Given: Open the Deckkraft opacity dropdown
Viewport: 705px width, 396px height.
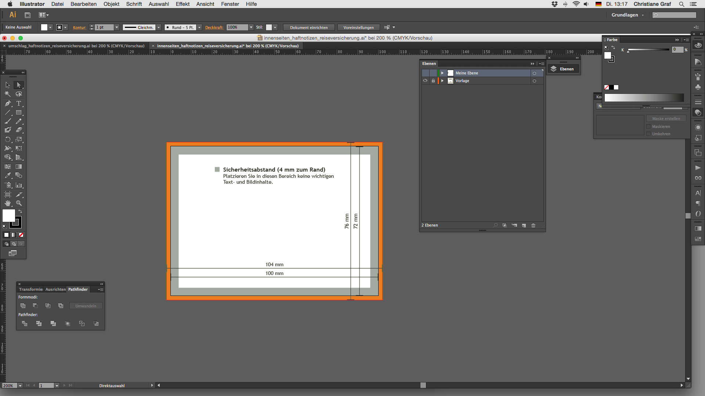Looking at the screenshot, I should point(251,27).
